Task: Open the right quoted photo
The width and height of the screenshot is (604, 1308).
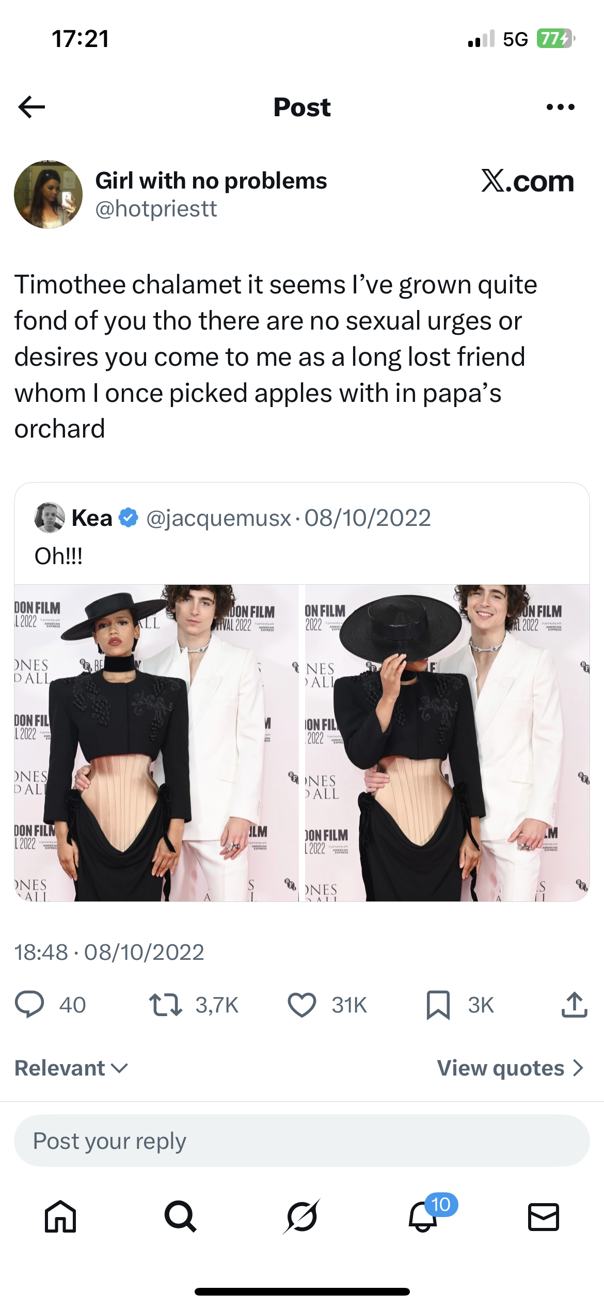Action: (x=447, y=743)
